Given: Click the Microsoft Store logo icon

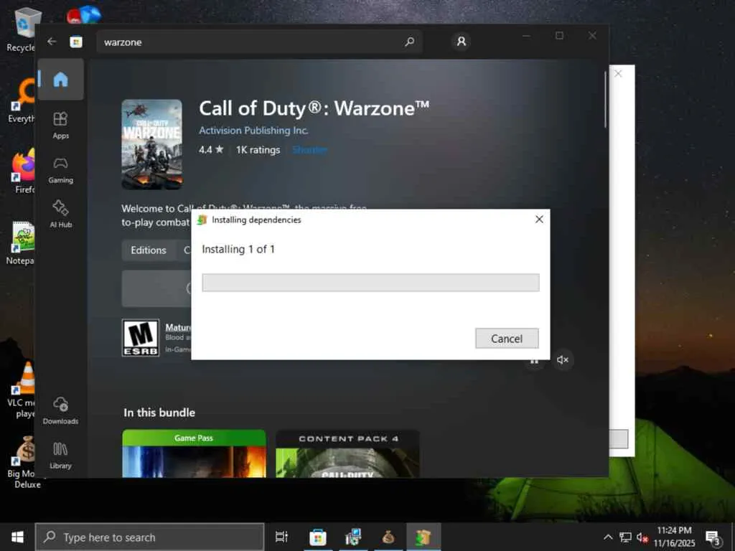Looking at the screenshot, I should coord(76,42).
